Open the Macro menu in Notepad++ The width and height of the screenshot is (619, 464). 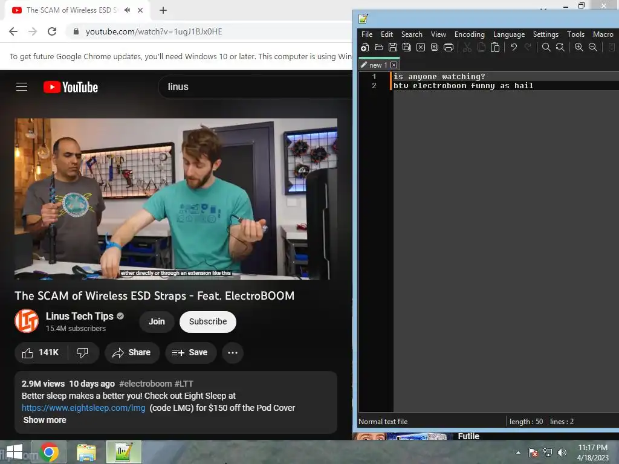(x=603, y=34)
